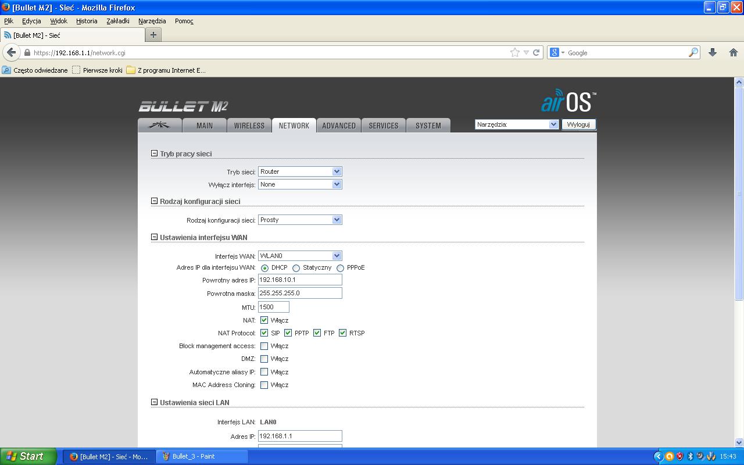Open Firefox downloads arrow icon
This screenshot has width=744, height=465.
tap(713, 52)
